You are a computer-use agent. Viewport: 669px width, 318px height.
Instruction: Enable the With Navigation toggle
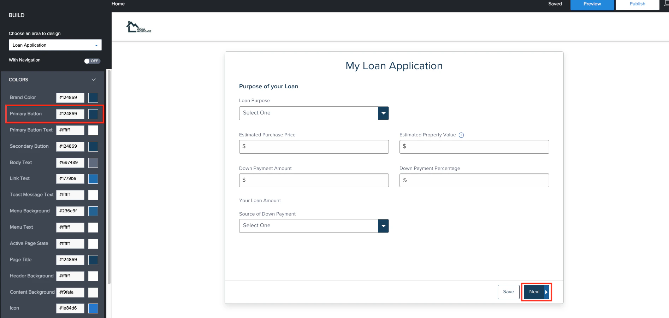(92, 61)
